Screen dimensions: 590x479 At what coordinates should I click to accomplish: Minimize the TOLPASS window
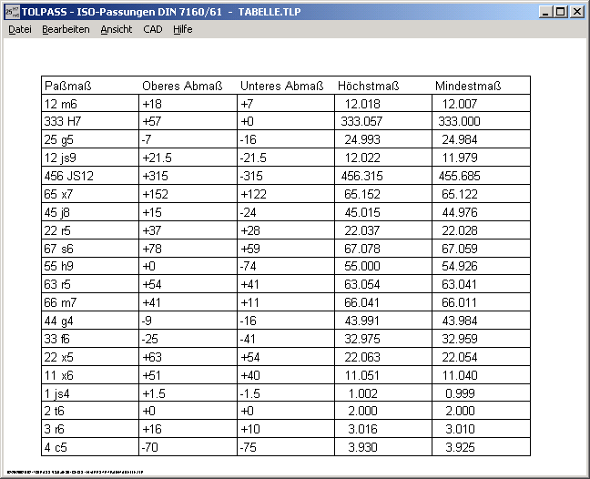544,12
